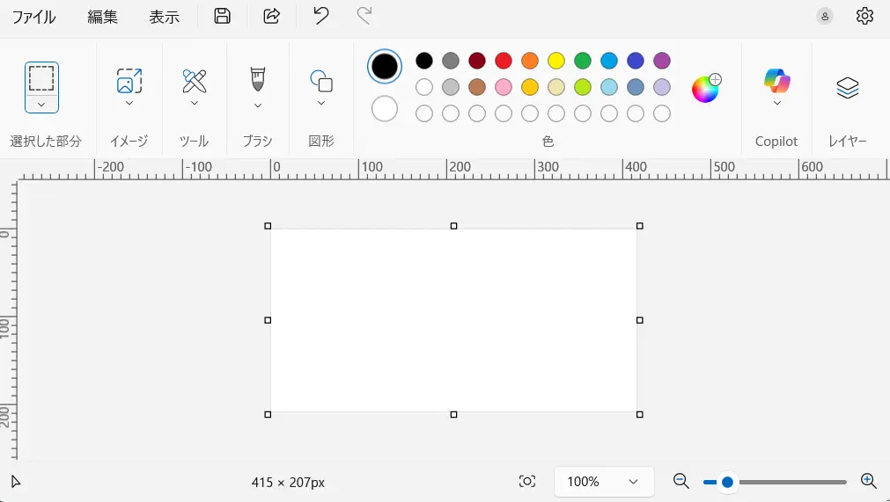Open the 100% zoom level dropdown

[604, 482]
